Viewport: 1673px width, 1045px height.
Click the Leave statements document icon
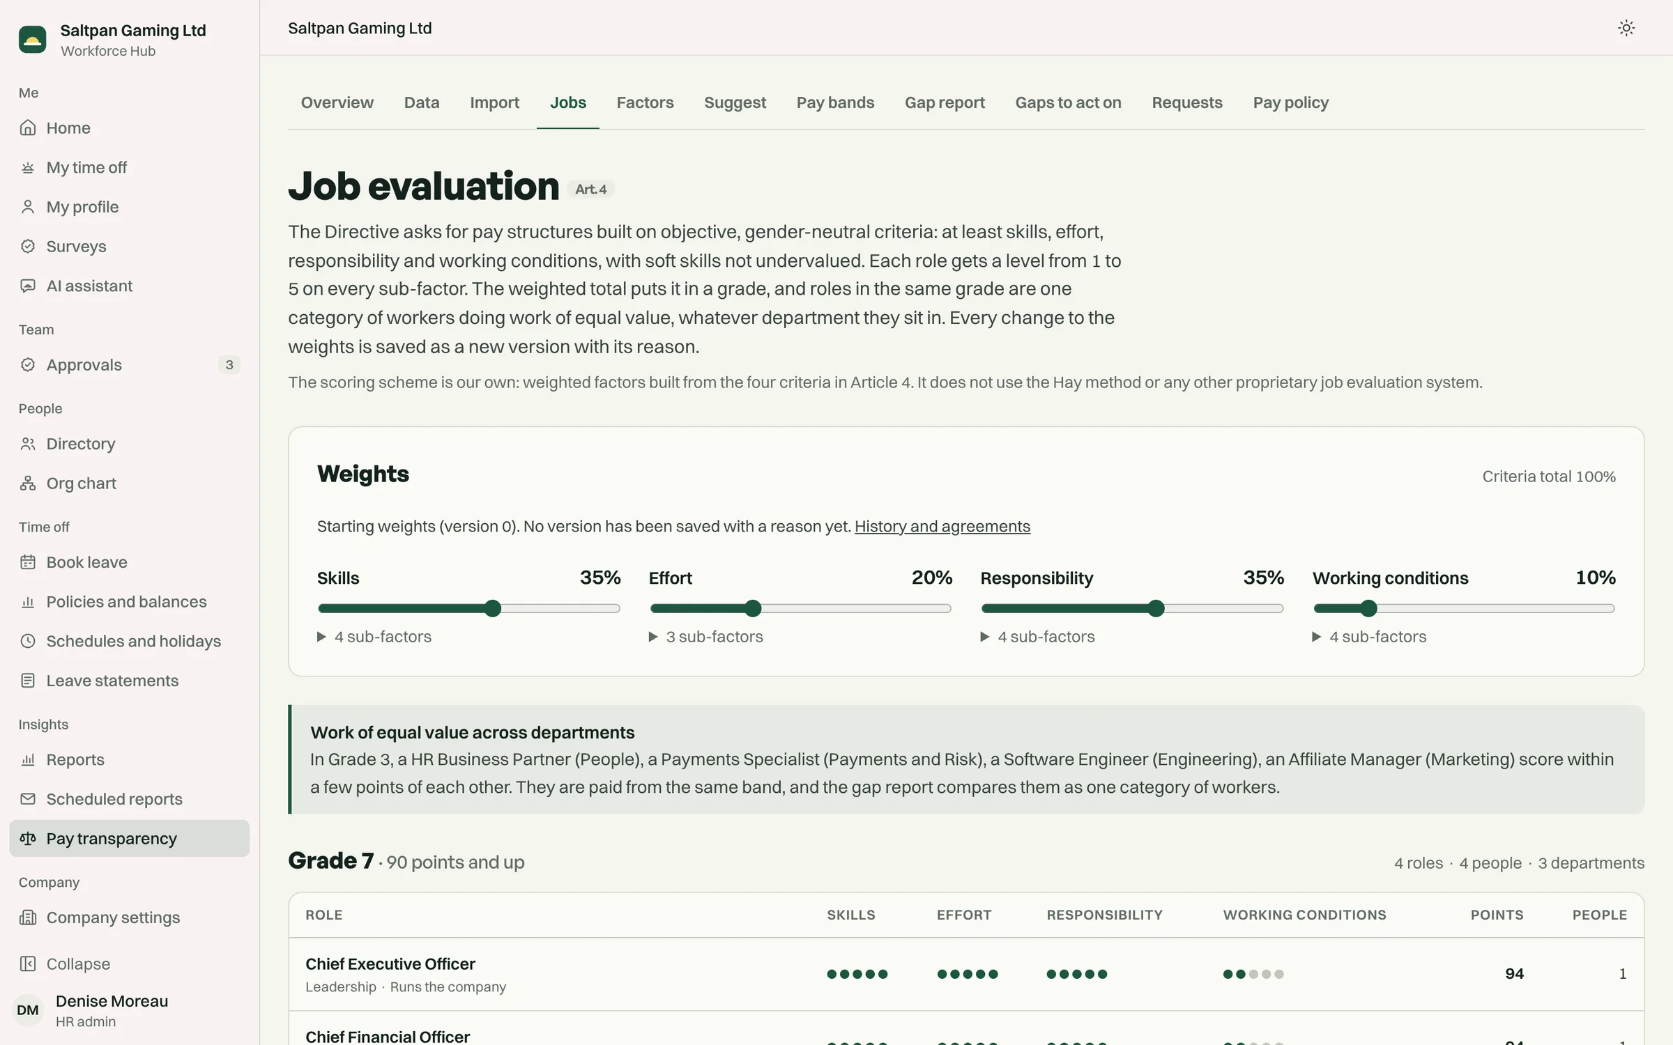tap(28, 681)
